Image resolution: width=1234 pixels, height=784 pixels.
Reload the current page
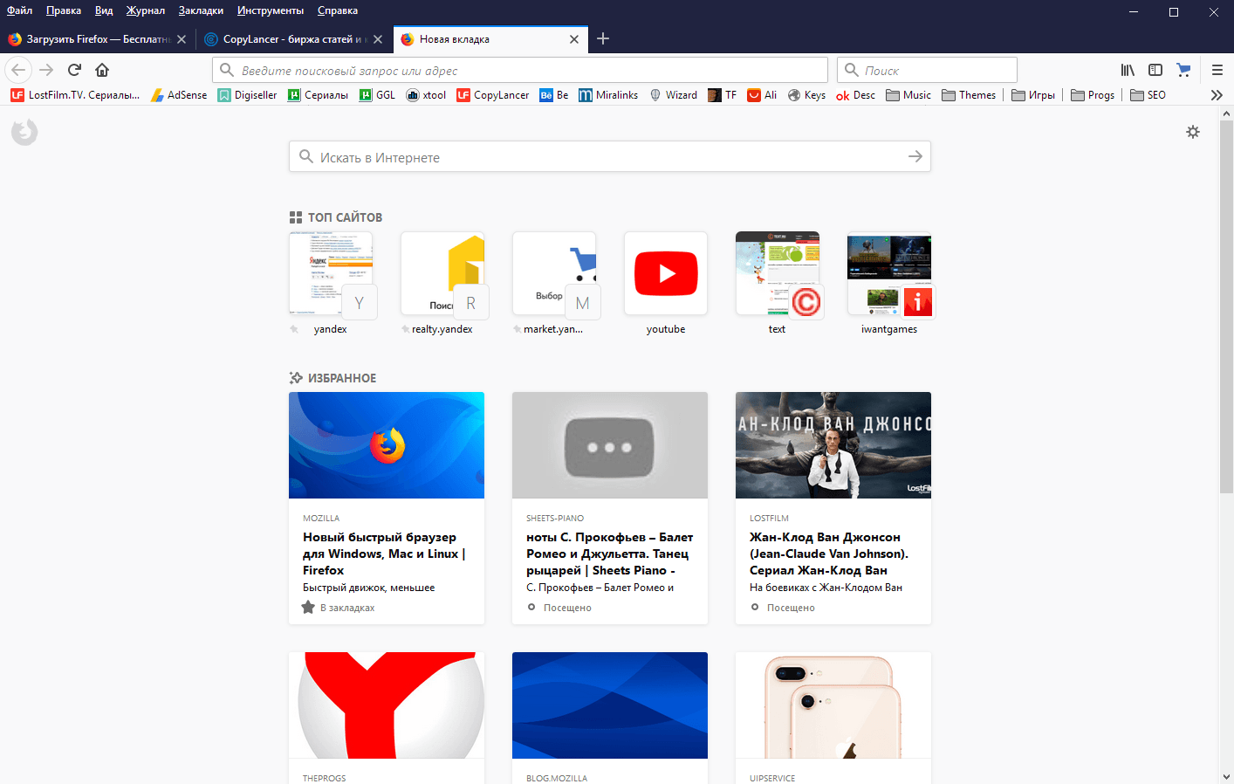(x=74, y=70)
